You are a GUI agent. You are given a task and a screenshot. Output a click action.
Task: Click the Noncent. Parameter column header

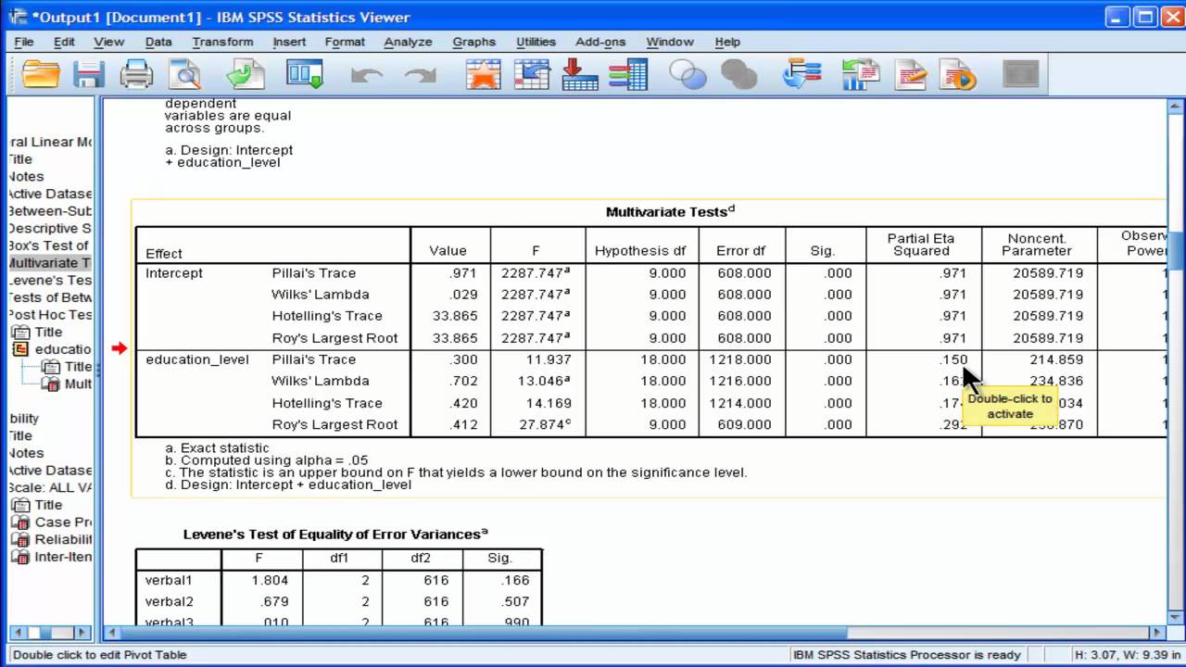(1037, 245)
